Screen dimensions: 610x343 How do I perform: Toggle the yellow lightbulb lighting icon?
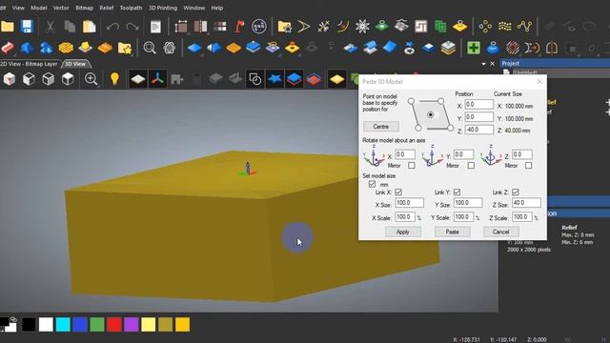click(114, 79)
